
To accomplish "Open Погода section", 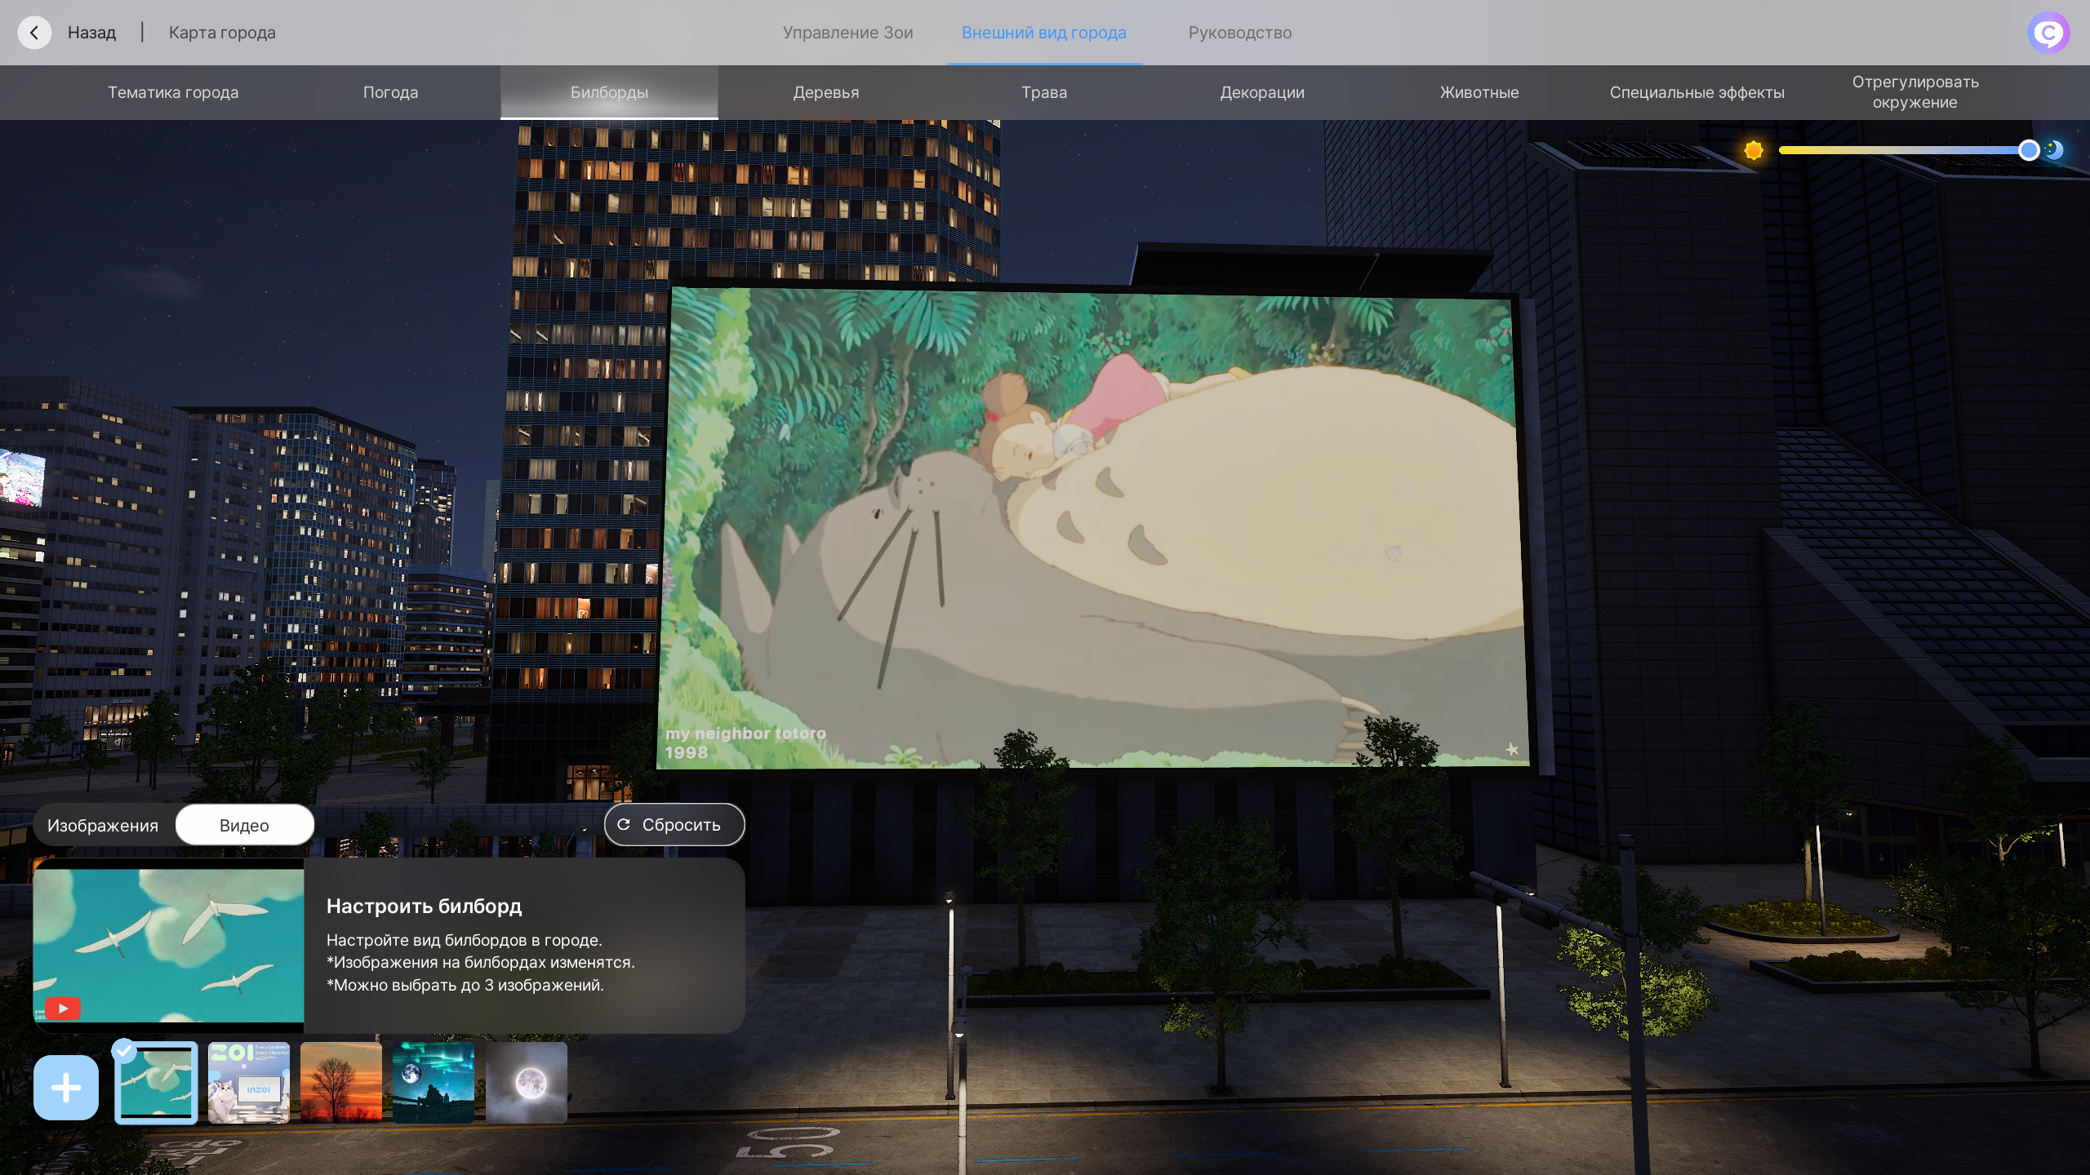I will (x=390, y=92).
